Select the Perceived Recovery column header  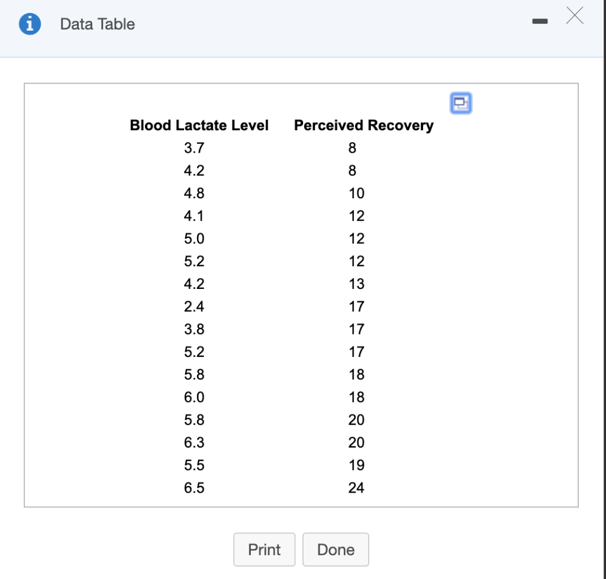click(x=363, y=125)
